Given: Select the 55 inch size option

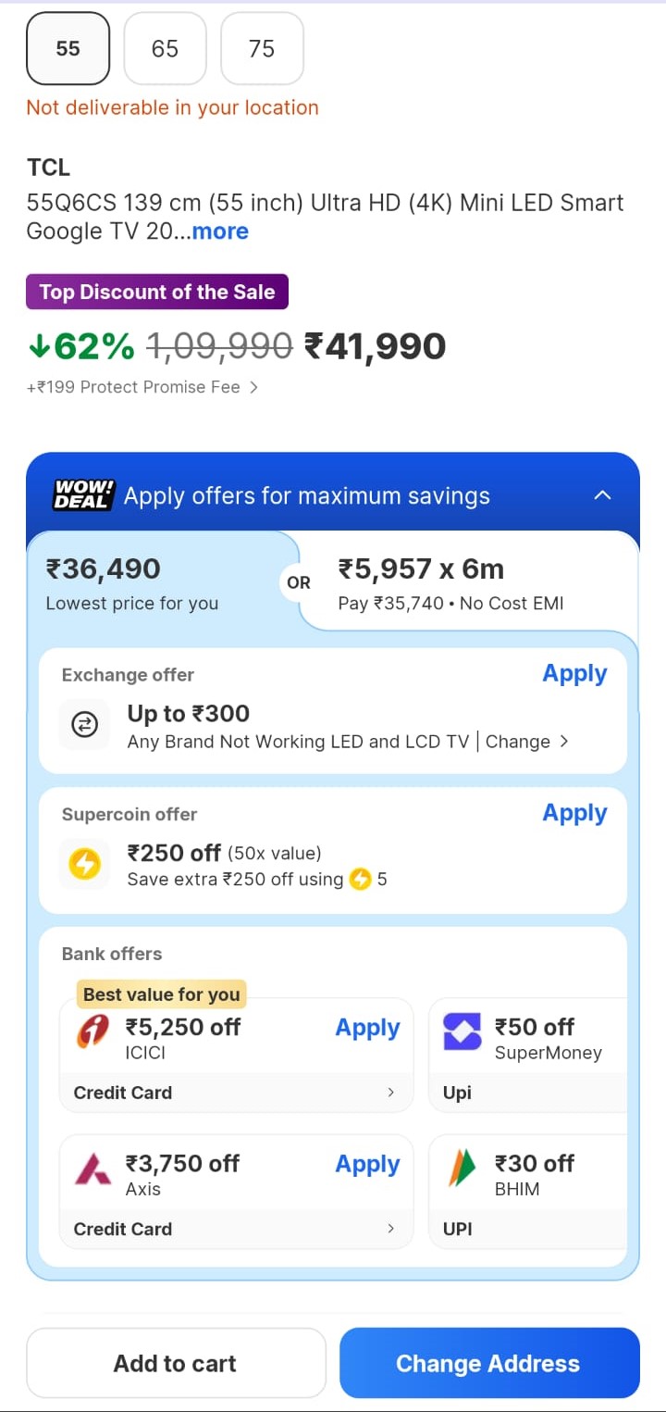Looking at the screenshot, I should [x=68, y=48].
